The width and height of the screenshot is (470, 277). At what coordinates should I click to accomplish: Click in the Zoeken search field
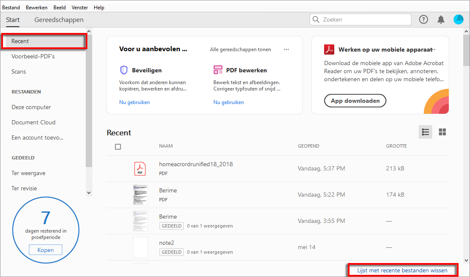click(x=365, y=19)
